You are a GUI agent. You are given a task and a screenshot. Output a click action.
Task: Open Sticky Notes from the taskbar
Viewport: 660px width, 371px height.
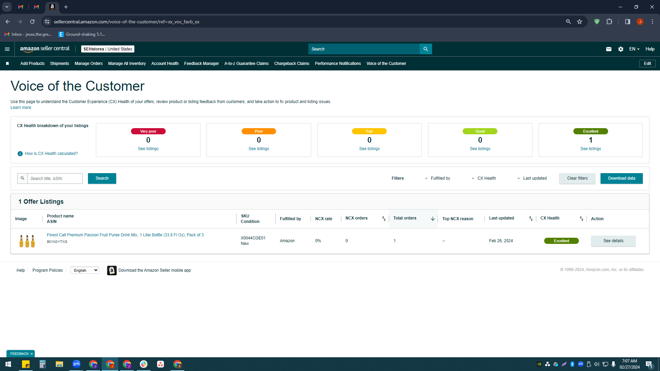[x=26, y=364]
